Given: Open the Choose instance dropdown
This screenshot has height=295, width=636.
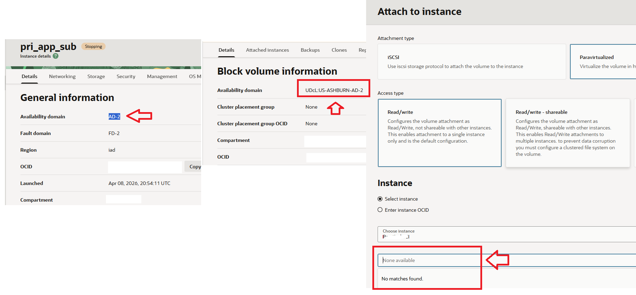Looking at the screenshot, I should 506,234.
